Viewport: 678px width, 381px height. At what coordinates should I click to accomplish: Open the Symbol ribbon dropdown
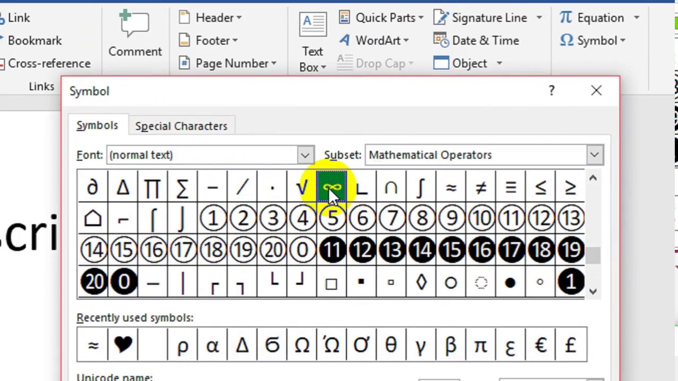pos(593,40)
